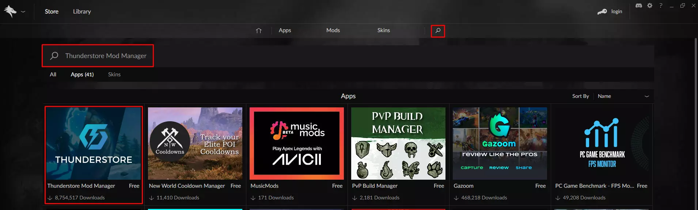
Task: Click the download icon beside 11,410 Downloads
Action: (x=151, y=198)
